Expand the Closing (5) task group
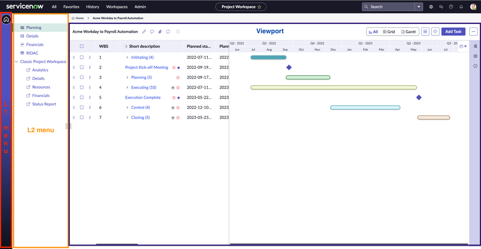The width and height of the screenshot is (481, 249). 127,118
